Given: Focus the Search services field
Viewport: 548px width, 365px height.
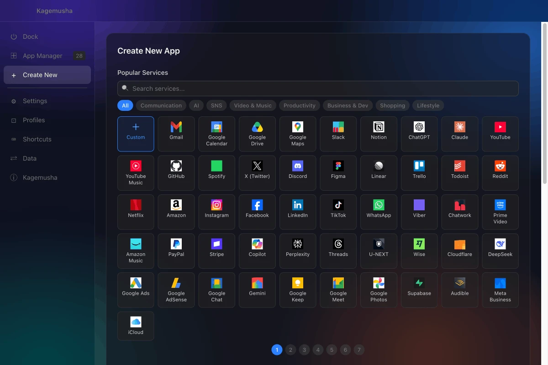Looking at the screenshot, I should pyautogui.click(x=318, y=89).
